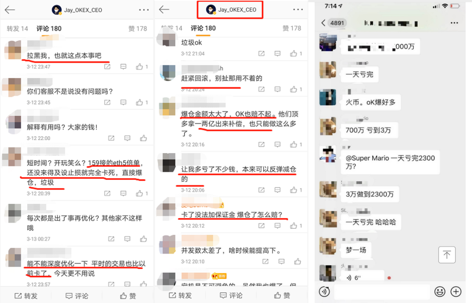
Task: Tap the plus attachment icon in the chat bar
Action: pos(456,291)
